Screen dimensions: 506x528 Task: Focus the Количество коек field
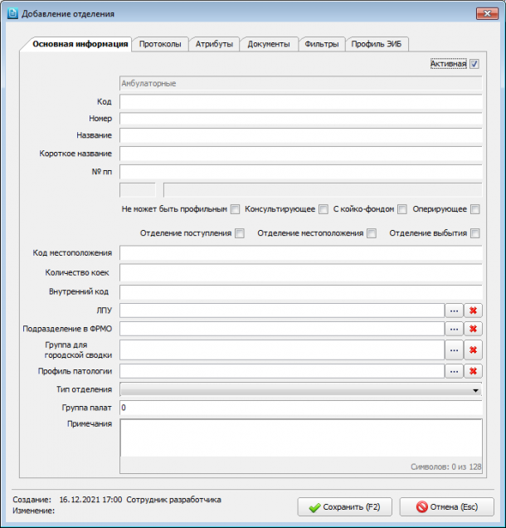(301, 272)
